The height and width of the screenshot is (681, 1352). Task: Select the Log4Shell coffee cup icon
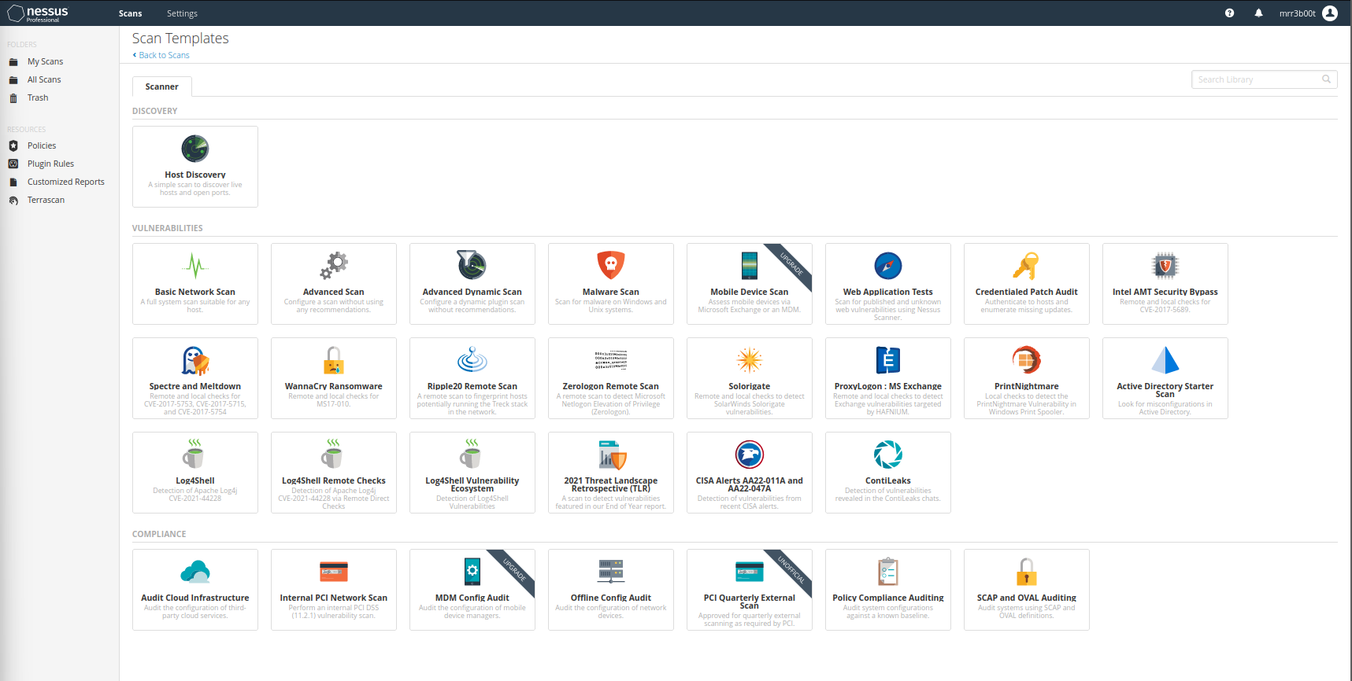pos(195,454)
